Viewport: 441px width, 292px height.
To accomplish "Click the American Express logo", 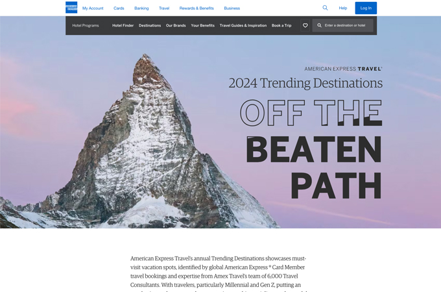I will click(x=71, y=8).
